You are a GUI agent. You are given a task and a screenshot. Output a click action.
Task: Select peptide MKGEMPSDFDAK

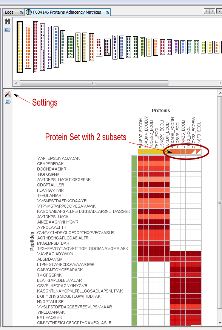(x=53, y=243)
